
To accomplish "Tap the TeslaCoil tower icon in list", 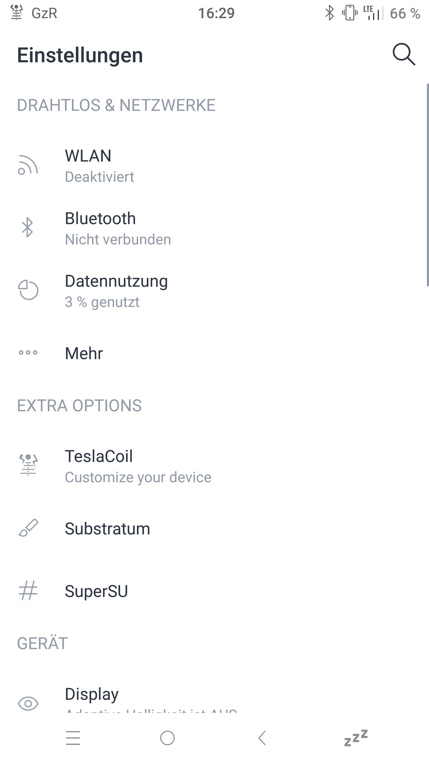I will pyautogui.click(x=28, y=465).
